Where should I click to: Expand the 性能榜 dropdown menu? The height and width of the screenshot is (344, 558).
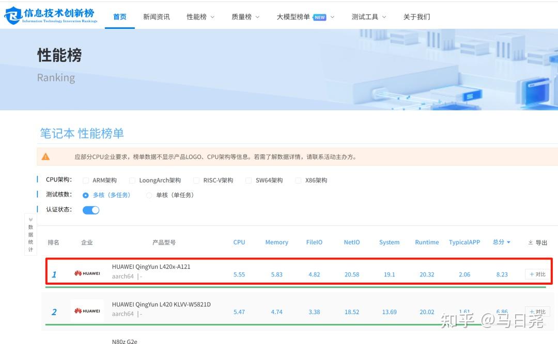click(x=200, y=17)
